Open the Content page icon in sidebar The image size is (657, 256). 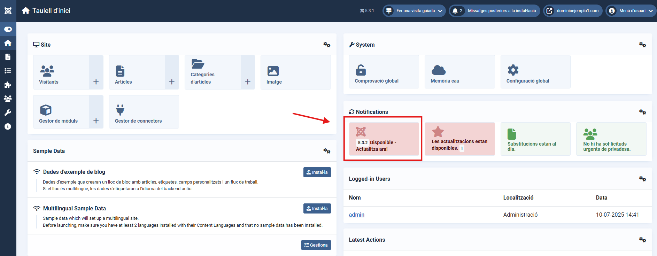pyautogui.click(x=8, y=57)
